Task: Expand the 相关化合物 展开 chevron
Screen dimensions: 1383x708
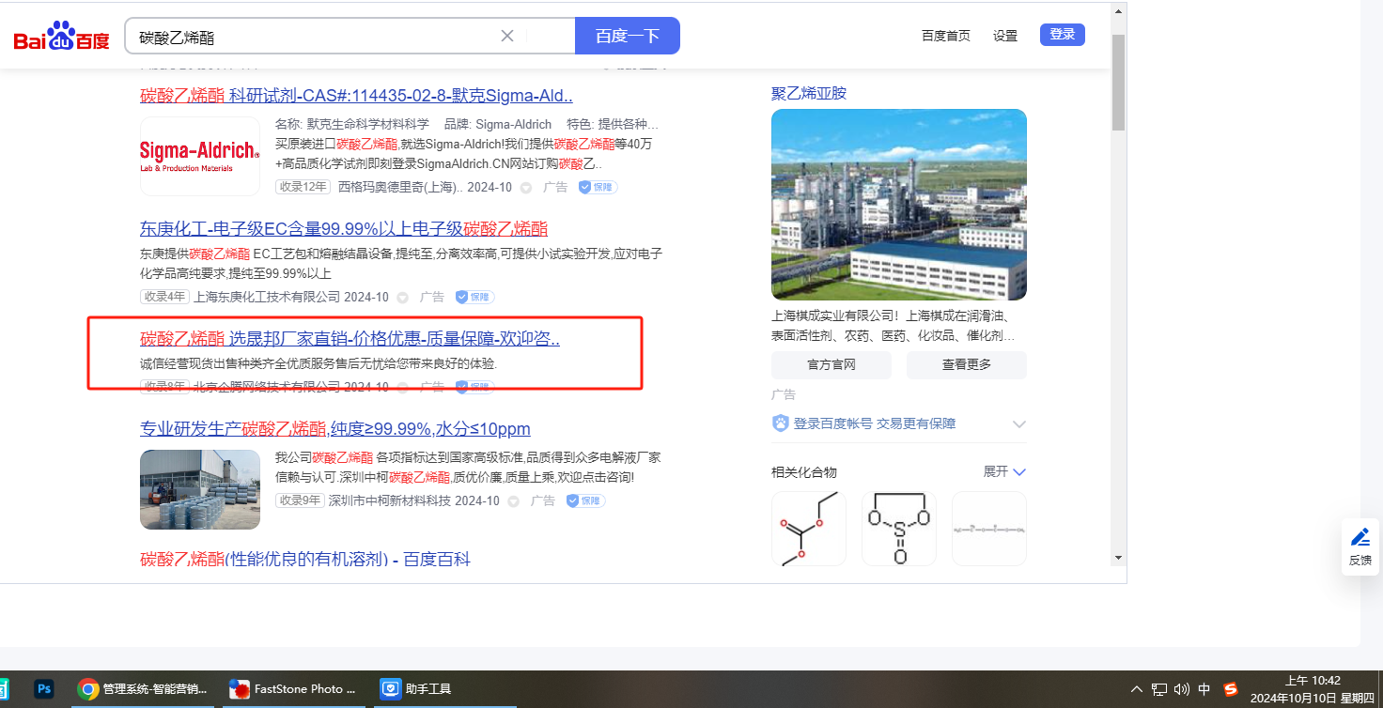Action: (1019, 471)
